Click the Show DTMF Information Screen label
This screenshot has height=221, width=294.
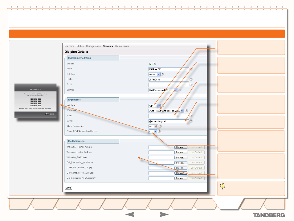pos(82,131)
